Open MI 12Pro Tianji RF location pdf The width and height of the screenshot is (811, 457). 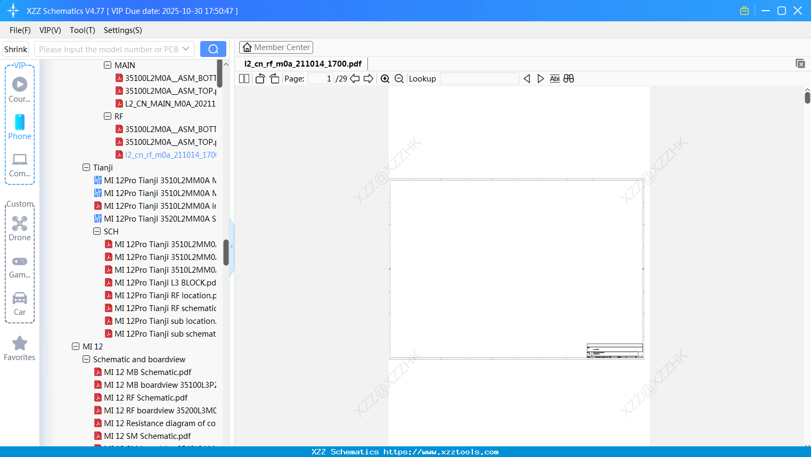pos(160,295)
